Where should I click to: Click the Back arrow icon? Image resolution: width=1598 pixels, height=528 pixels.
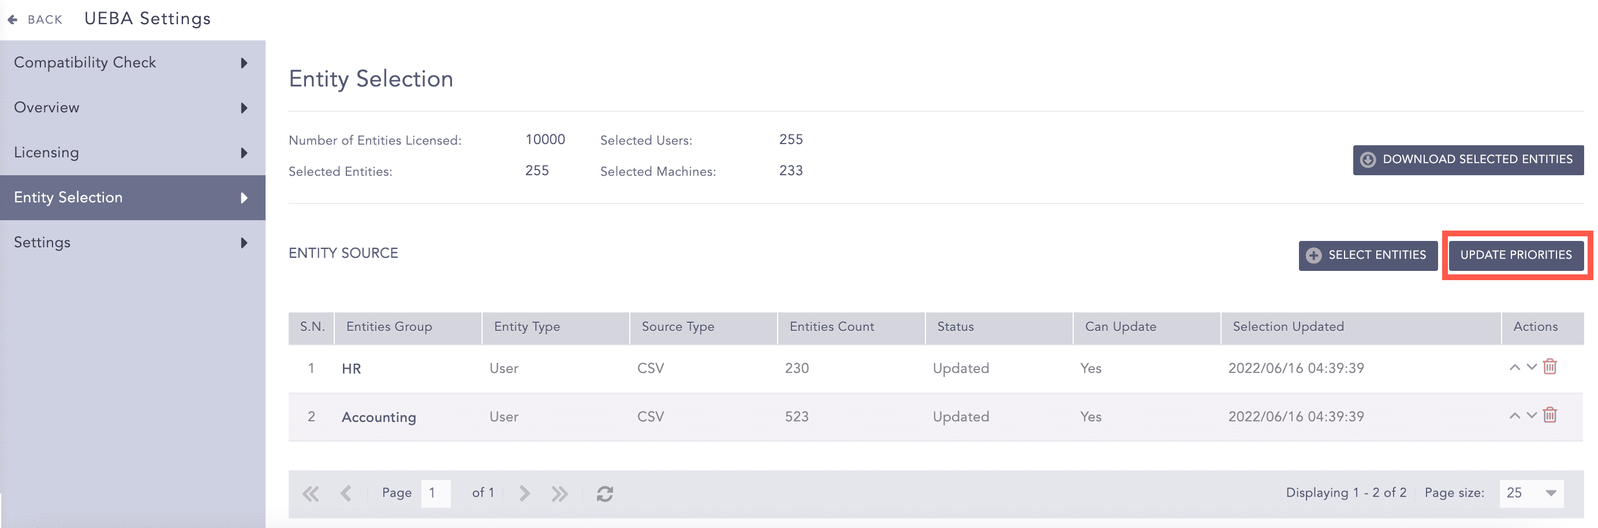click(x=12, y=19)
